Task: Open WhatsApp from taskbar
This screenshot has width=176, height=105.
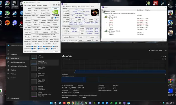Action: click(x=77, y=103)
